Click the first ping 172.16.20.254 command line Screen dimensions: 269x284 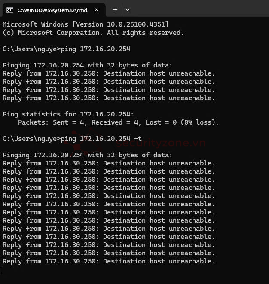pyautogui.click(x=67, y=49)
